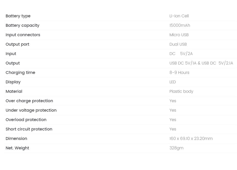The height and width of the screenshot is (170, 237).
Task: Click the Input connectors row label
Action: (x=23, y=35)
